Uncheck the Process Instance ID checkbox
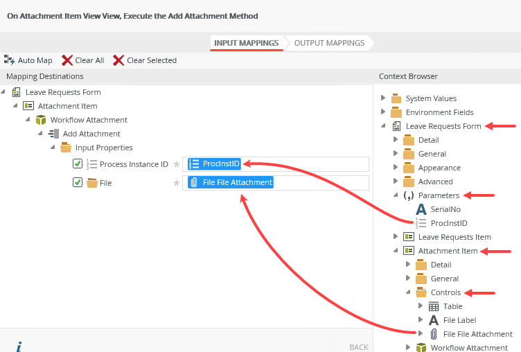The height and width of the screenshot is (352, 521). (x=78, y=164)
